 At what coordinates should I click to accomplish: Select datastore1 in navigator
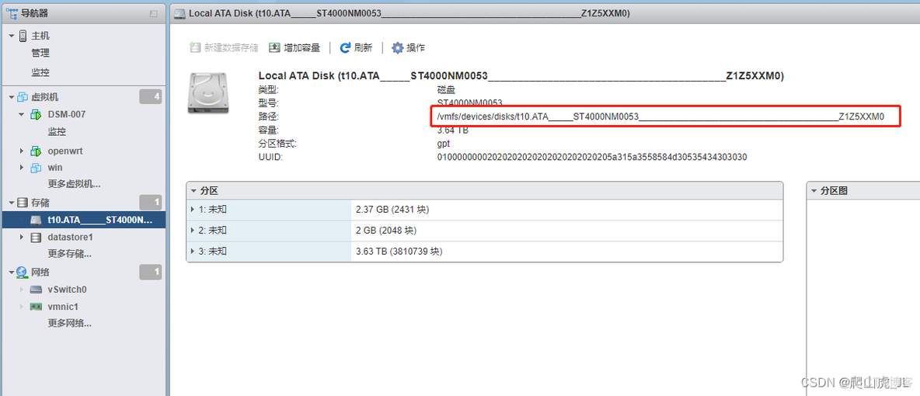click(71, 237)
